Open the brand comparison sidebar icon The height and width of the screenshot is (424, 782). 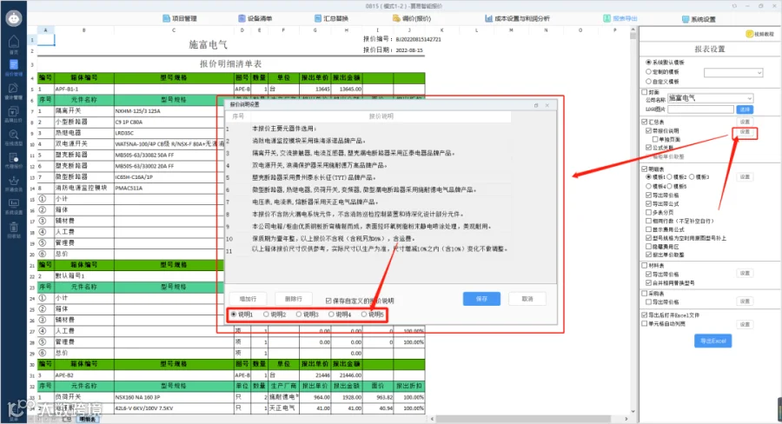pos(13,112)
